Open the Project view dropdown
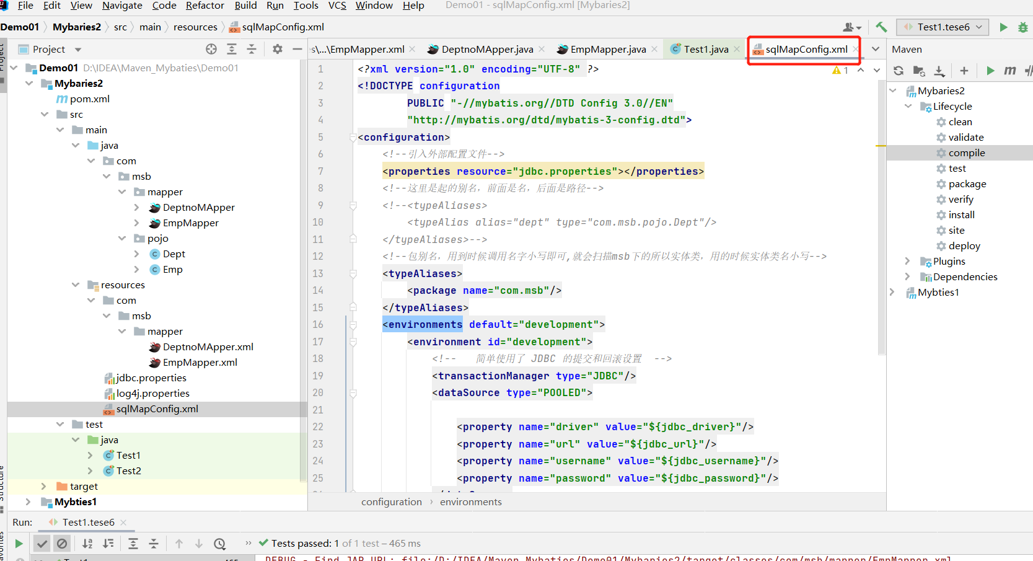1033x561 pixels. (x=78, y=50)
